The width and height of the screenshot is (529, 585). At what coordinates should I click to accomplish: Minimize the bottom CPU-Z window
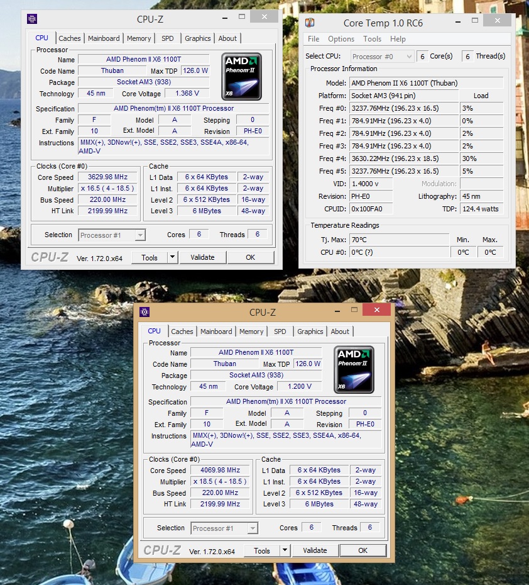pos(337,311)
